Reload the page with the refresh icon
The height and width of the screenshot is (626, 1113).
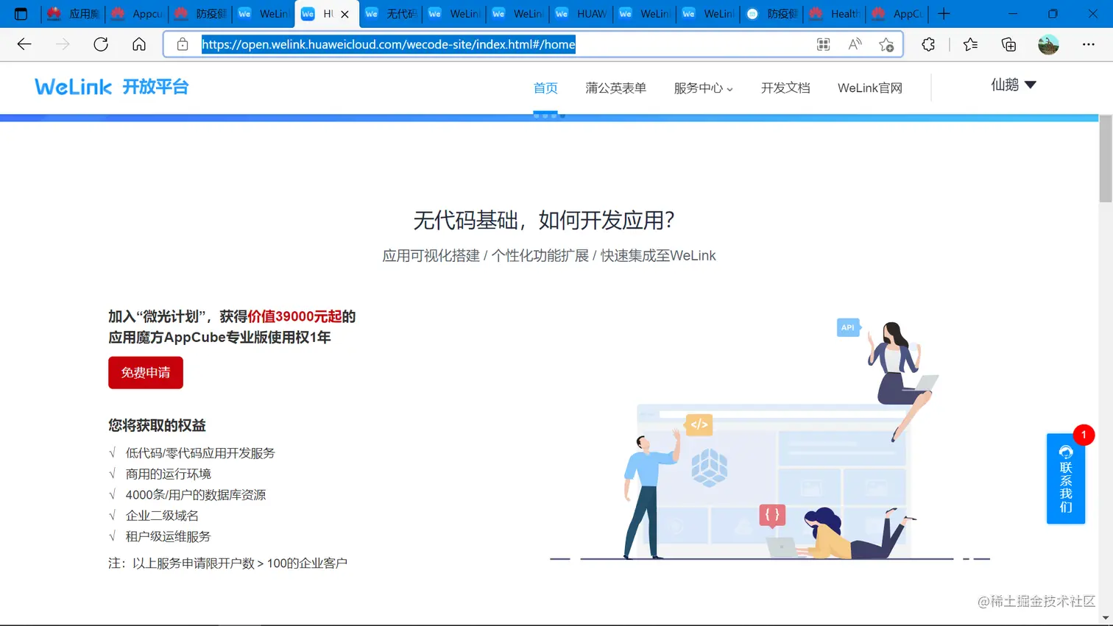coord(101,44)
